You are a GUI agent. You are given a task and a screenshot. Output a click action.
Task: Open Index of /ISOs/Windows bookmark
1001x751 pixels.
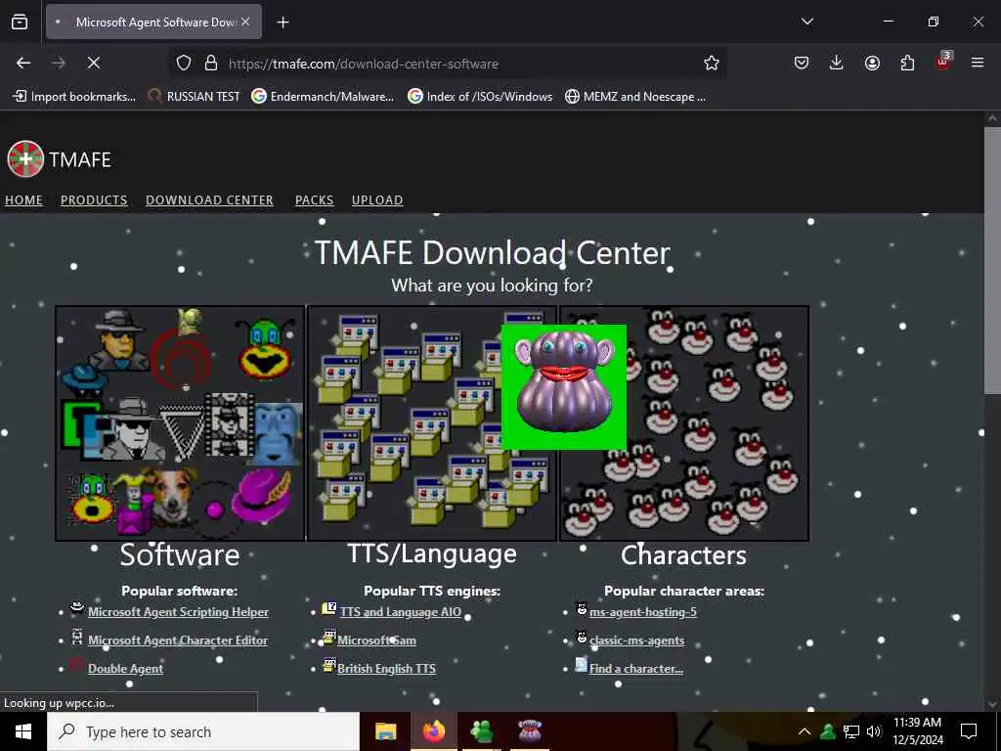click(x=480, y=97)
